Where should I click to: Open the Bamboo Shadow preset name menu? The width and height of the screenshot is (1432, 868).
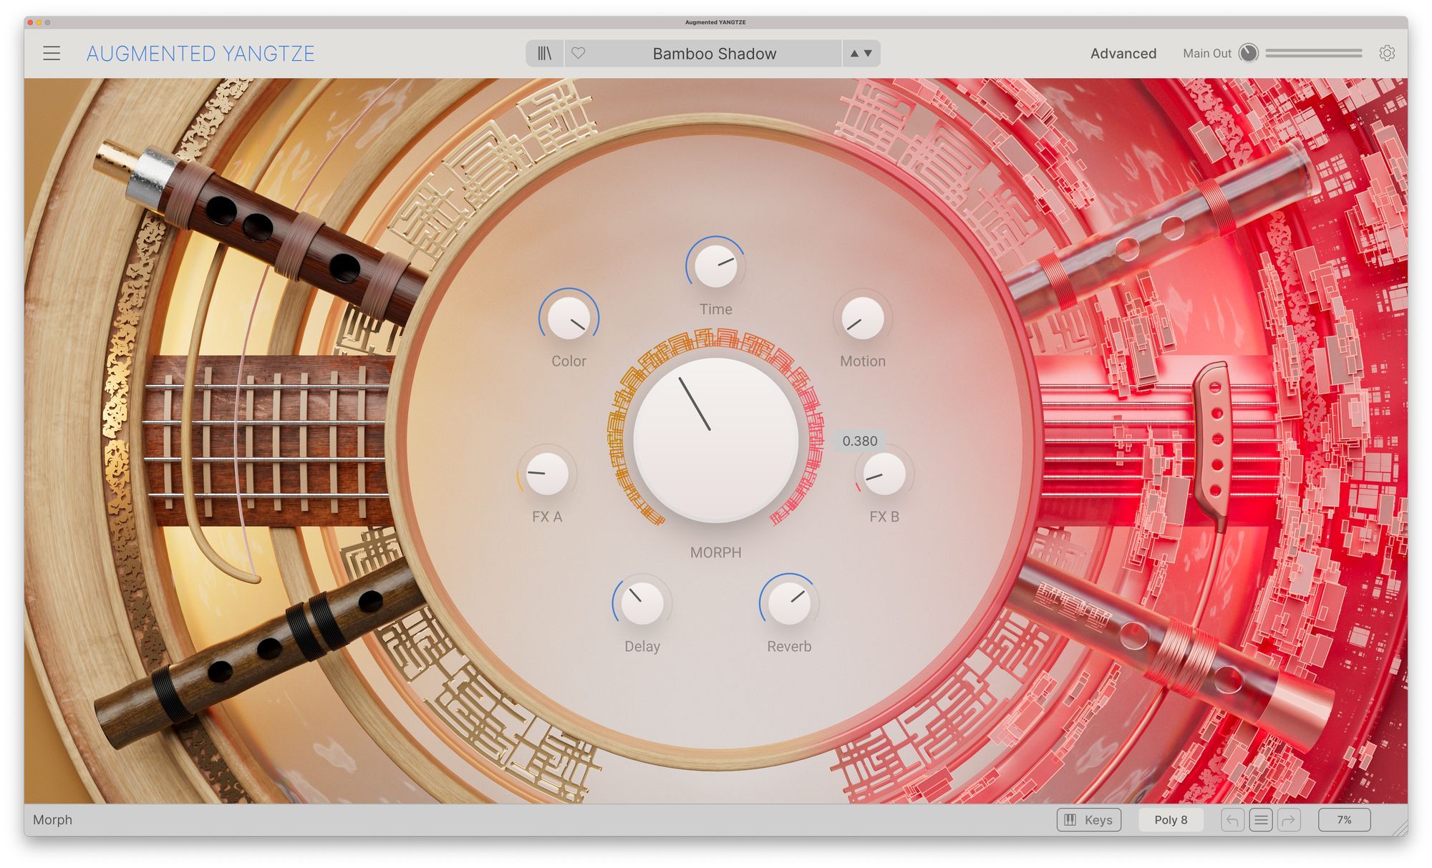[x=714, y=54]
